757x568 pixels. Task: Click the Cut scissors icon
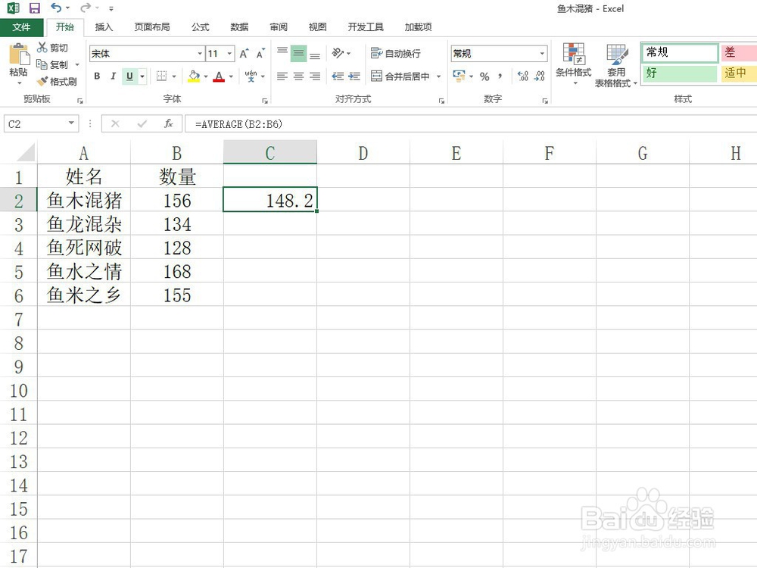[42, 47]
